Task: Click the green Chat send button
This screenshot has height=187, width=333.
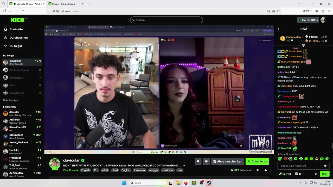Action: pyautogui.click(x=324, y=174)
